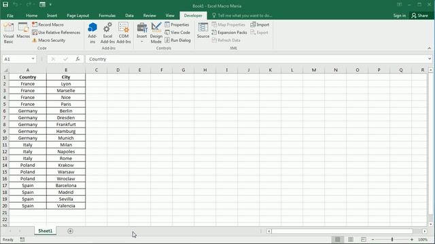
Task: Select column B header
Action: tap(66, 70)
